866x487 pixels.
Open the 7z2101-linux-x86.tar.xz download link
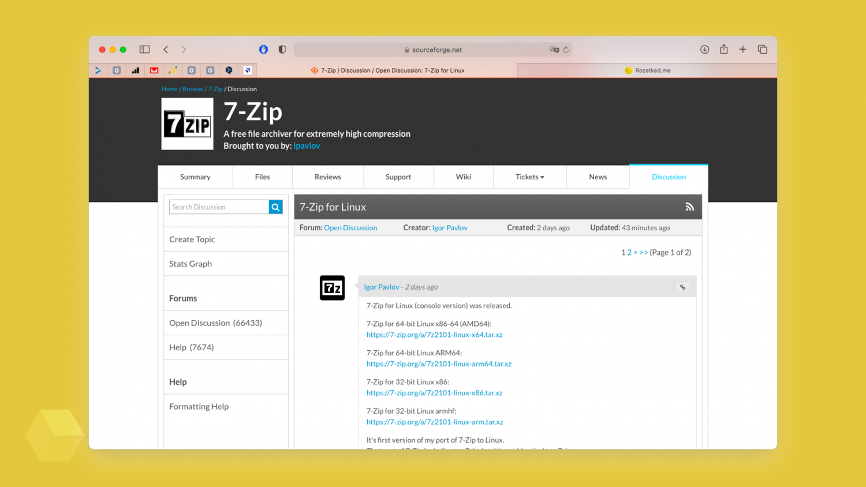(x=434, y=393)
